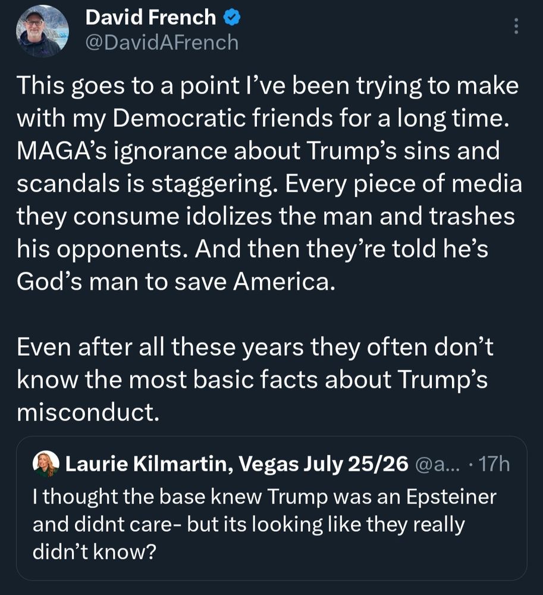Click the blue verified badge
Viewport: 543px width, 595px height.
tap(232, 18)
